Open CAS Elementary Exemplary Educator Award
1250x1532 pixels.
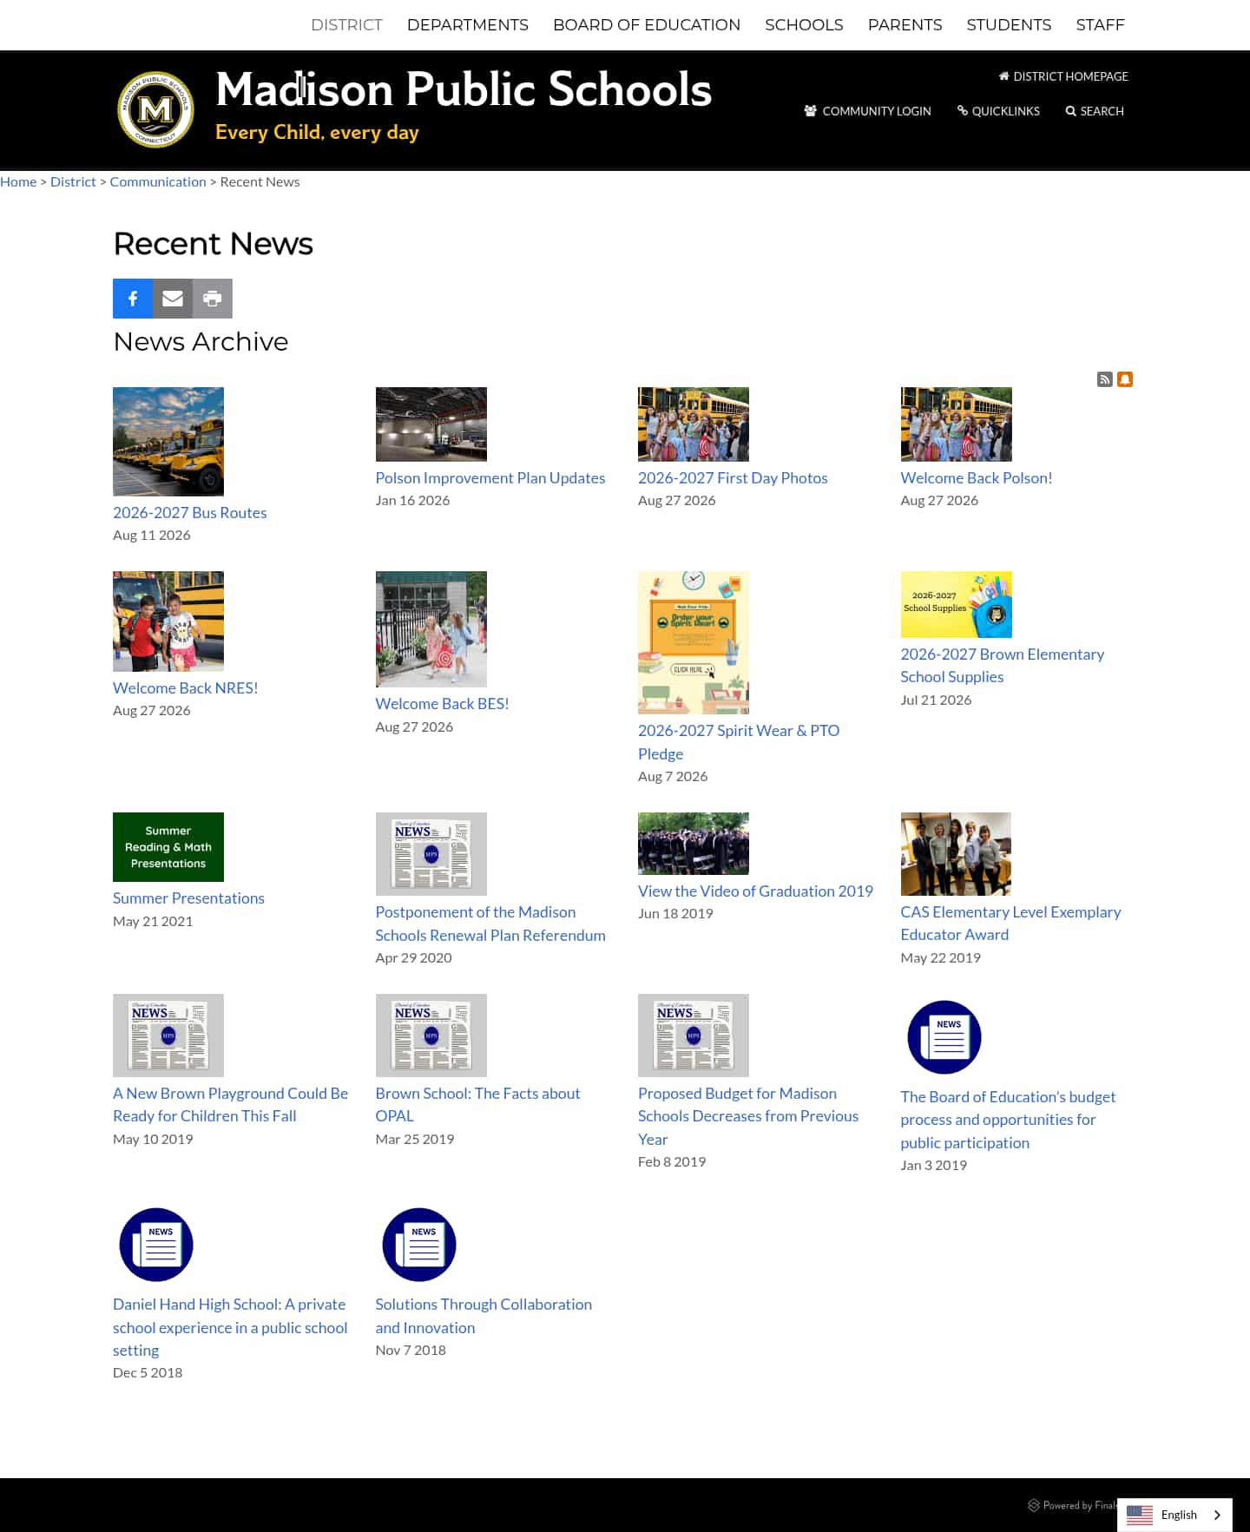[1010, 923]
